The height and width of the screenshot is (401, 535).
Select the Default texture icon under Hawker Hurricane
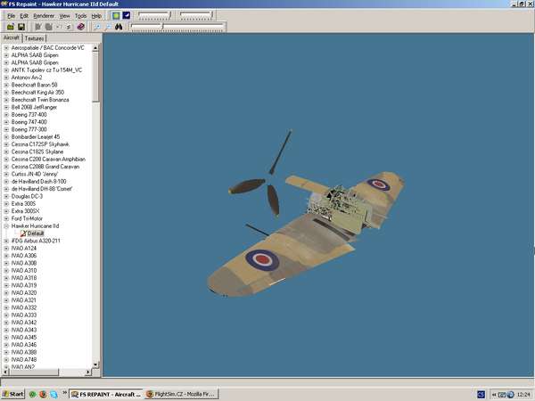(23, 233)
